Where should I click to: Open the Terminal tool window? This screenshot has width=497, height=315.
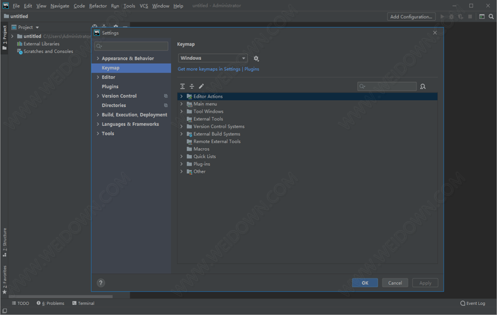[x=84, y=303]
